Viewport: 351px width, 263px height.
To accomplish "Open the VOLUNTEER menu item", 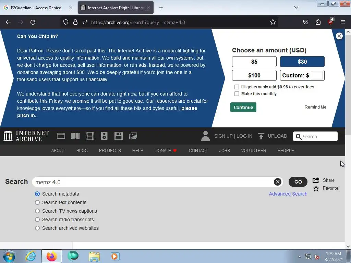I will [x=254, y=151].
